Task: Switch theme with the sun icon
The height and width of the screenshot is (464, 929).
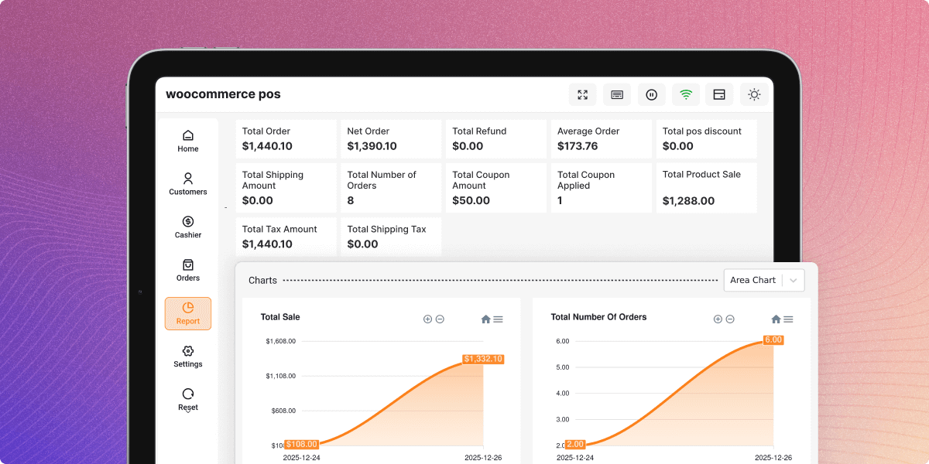Action: (x=754, y=94)
